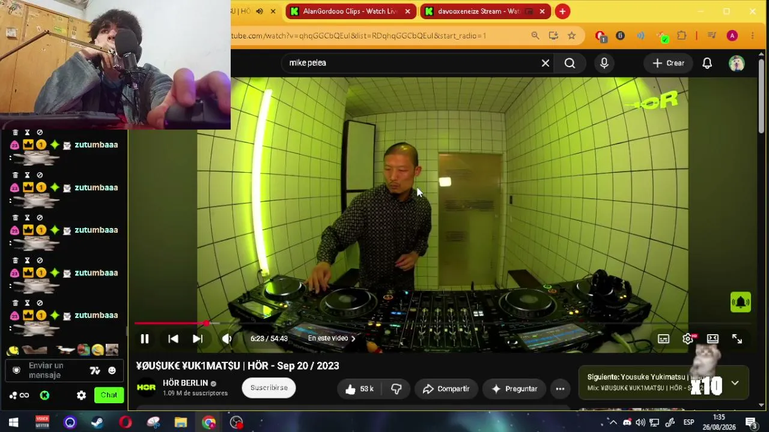Open the zoom magnifier in address bar
The width and height of the screenshot is (769, 432).
(x=535, y=36)
